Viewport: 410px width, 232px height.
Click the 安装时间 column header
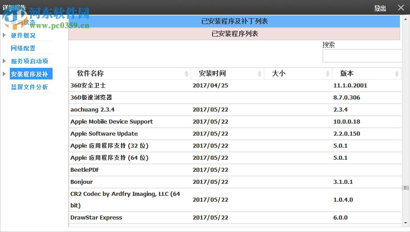point(227,74)
